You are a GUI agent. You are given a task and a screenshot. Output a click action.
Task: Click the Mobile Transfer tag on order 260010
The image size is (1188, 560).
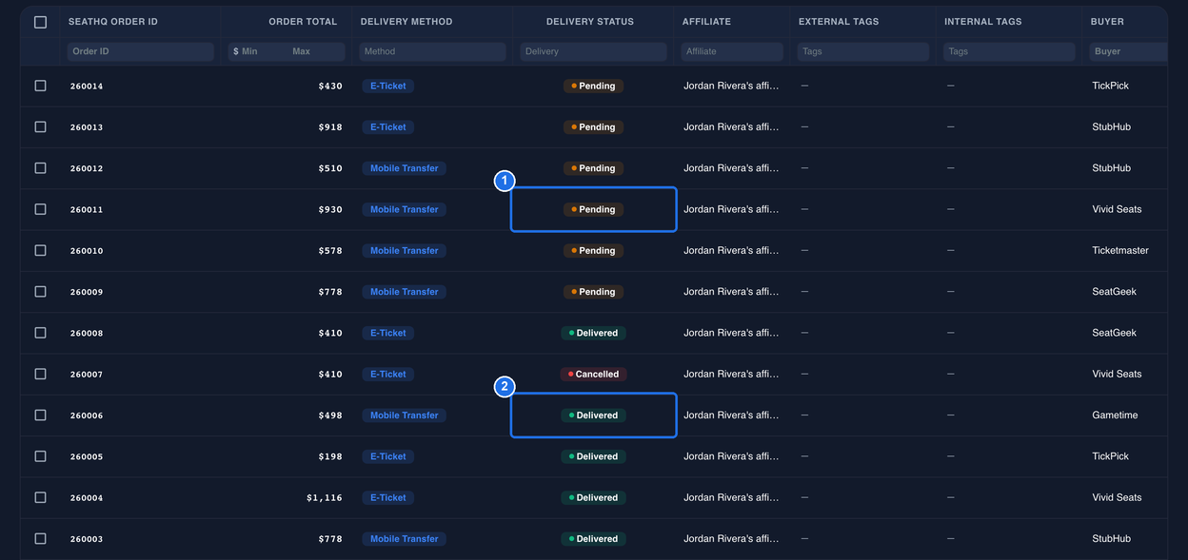[x=404, y=250]
